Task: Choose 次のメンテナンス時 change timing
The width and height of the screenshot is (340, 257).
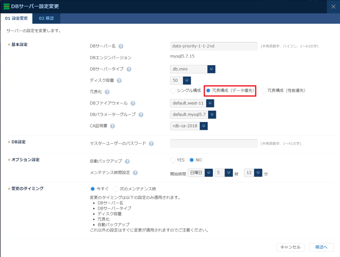Action: 116,189
